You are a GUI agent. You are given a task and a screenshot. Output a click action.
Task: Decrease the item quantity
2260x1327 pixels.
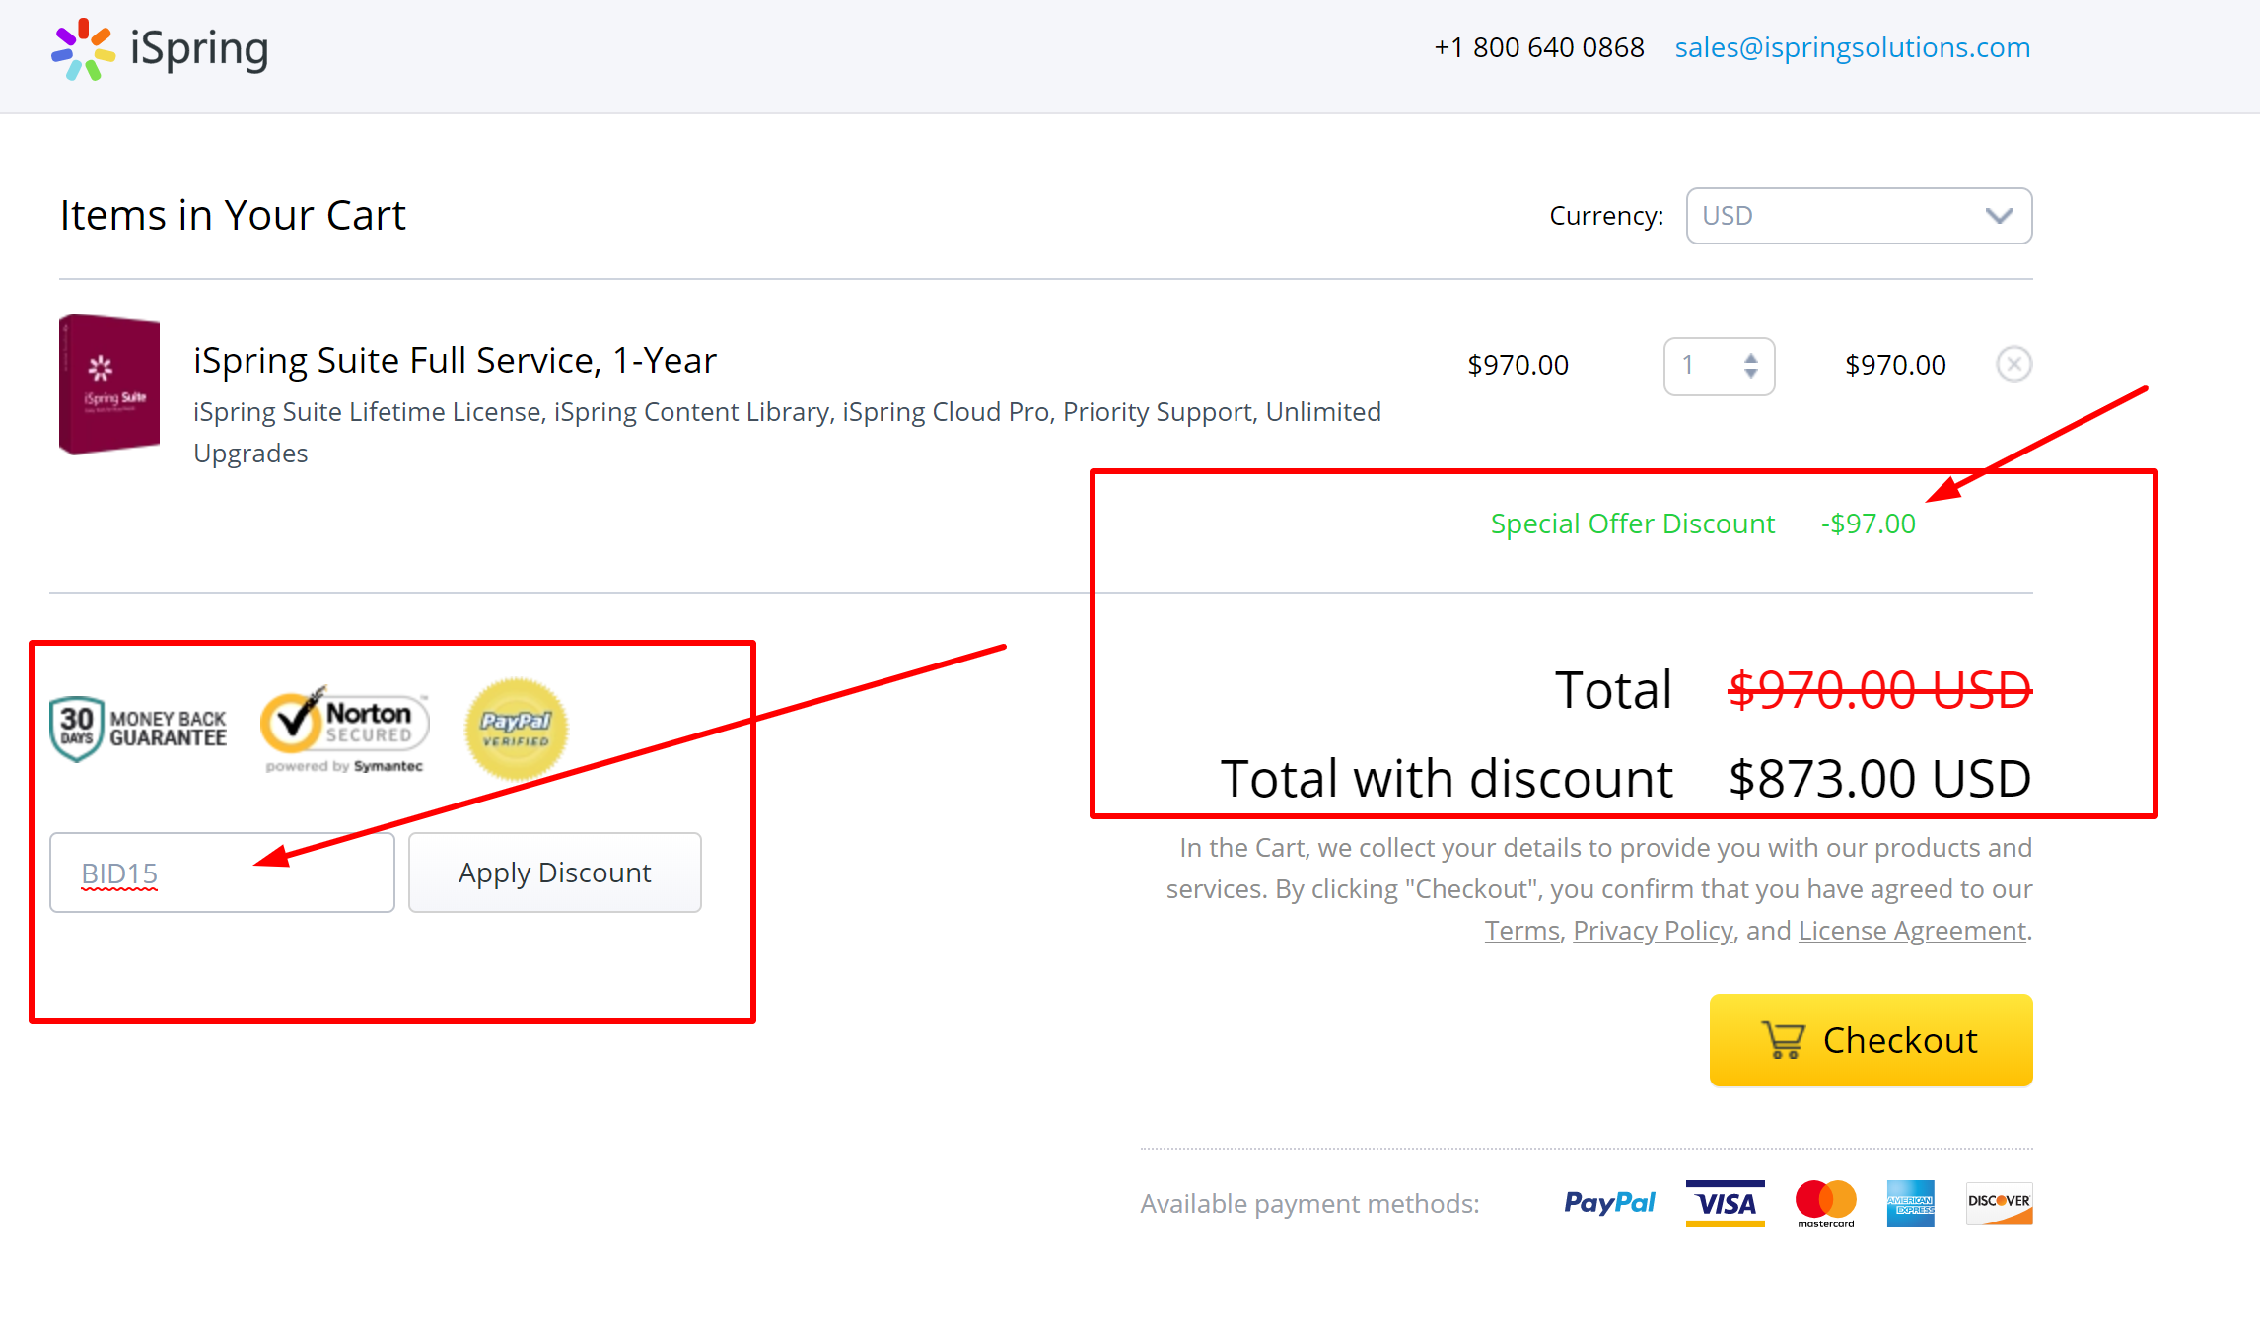tap(1750, 376)
